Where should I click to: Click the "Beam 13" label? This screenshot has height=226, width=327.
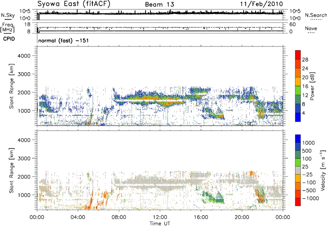click(159, 4)
